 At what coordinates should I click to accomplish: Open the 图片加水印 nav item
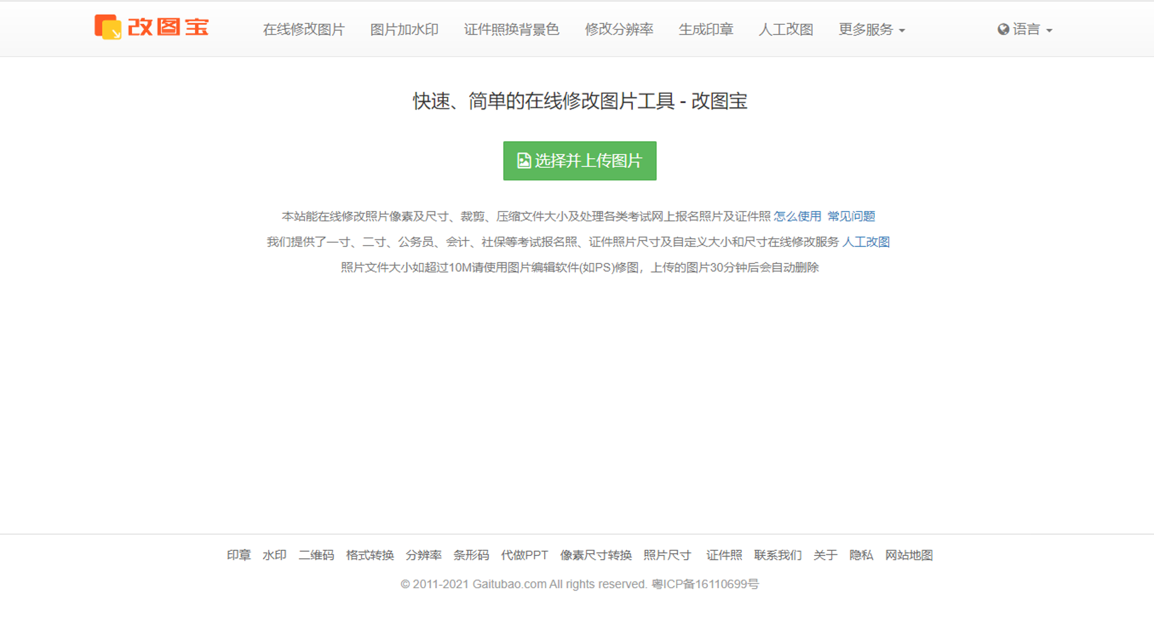pyautogui.click(x=404, y=29)
